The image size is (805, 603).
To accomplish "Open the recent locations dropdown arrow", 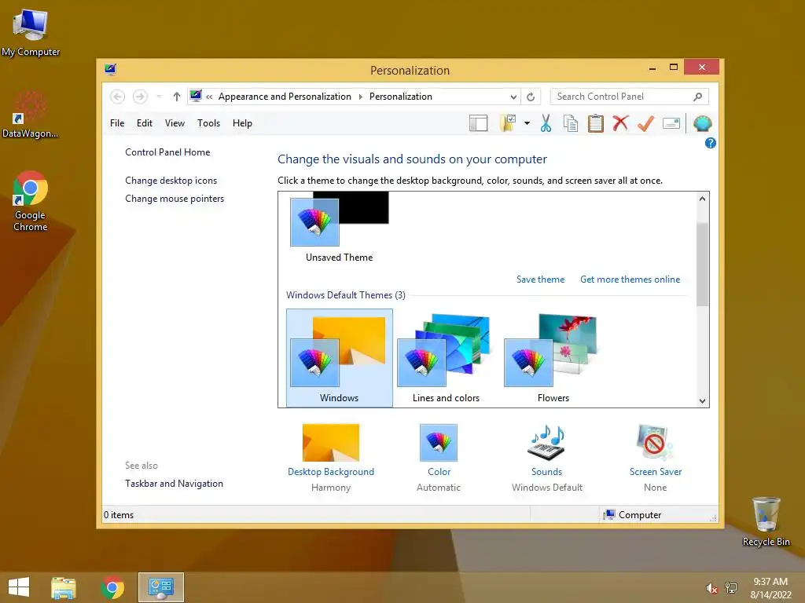I will pos(159,97).
